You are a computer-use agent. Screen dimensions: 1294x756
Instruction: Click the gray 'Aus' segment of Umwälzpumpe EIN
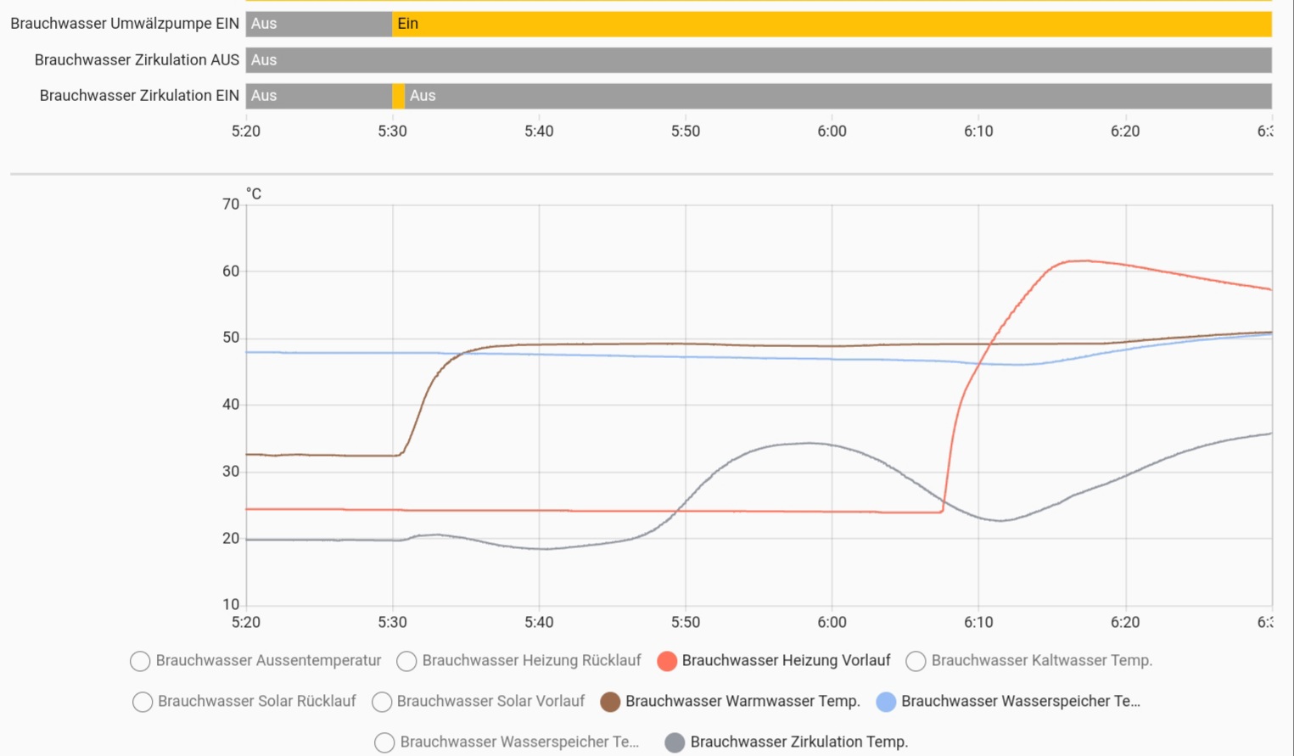point(319,24)
